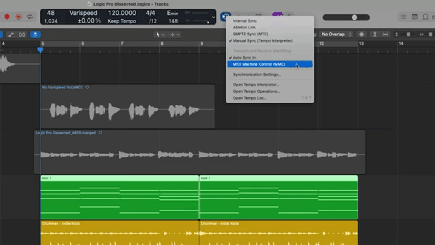This screenshot has height=245, width=435.
Task: Click the ±0.00% varispeed value
Action: [x=89, y=21]
